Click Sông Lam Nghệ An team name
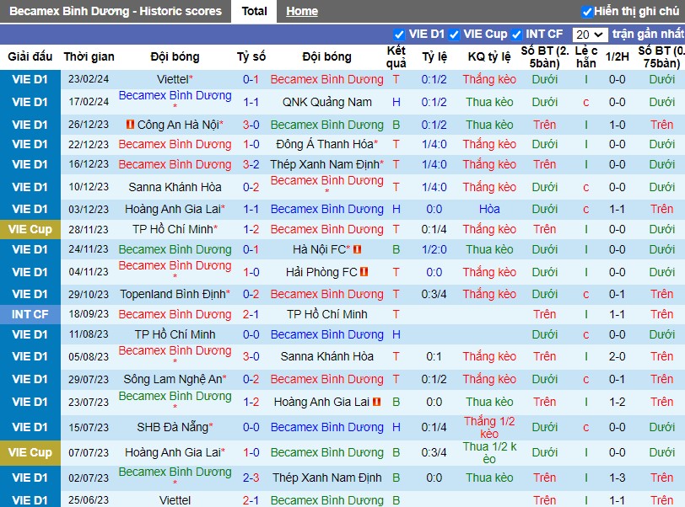 [173, 379]
